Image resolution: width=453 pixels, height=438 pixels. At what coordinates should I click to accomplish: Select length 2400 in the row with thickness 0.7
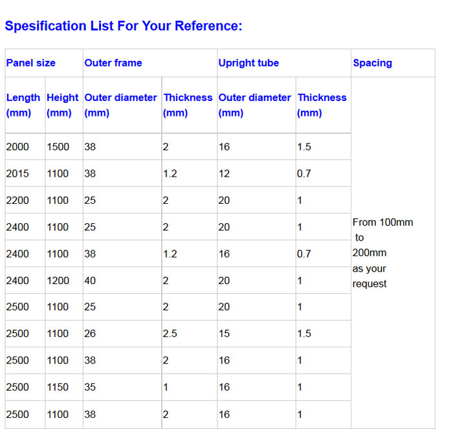tap(17, 254)
